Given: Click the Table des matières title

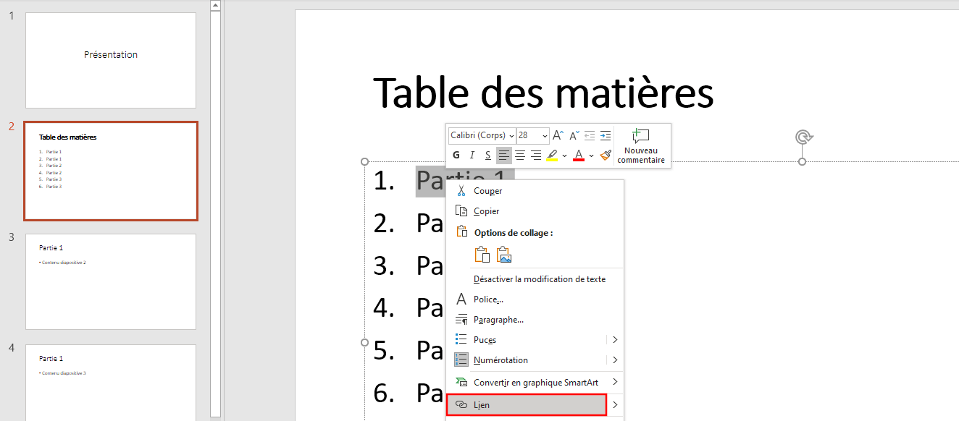Looking at the screenshot, I should 543,93.
